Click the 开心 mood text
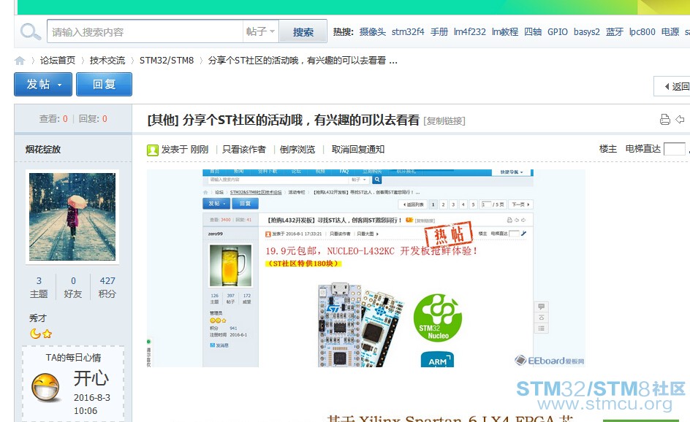This screenshot has width=690, height=422. (91, 378)
